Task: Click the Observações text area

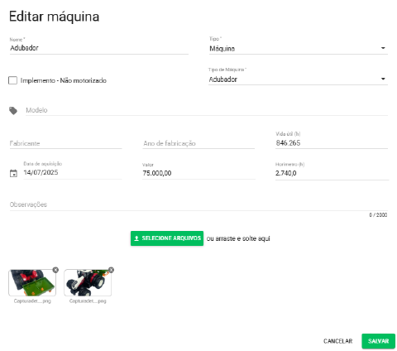Action: point(198,204)
